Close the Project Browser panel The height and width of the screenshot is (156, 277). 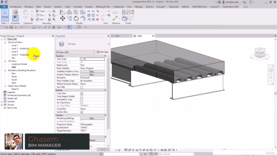[53, 36]
